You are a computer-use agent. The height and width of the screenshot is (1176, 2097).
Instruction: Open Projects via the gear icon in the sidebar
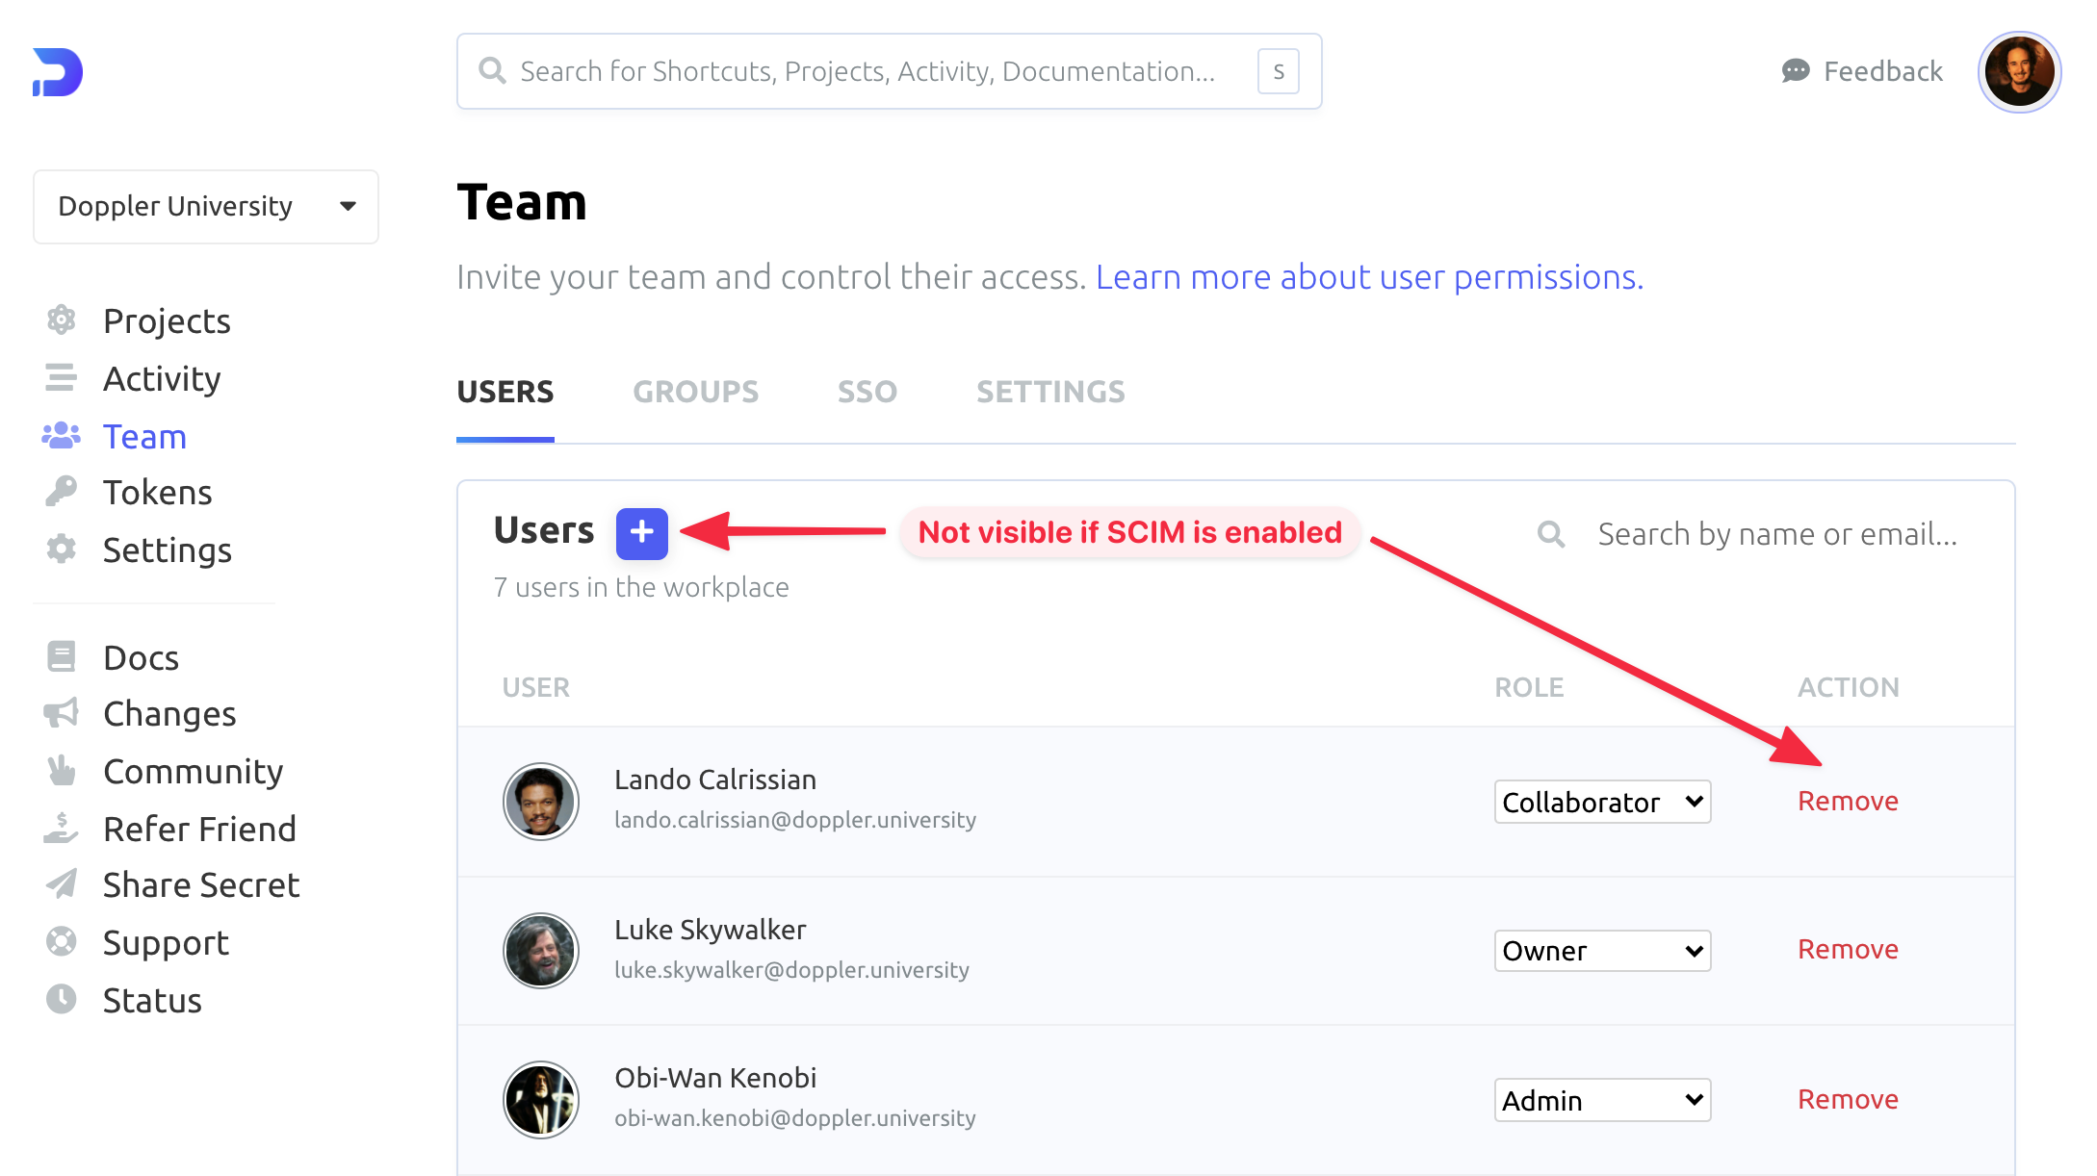(61, 320)
